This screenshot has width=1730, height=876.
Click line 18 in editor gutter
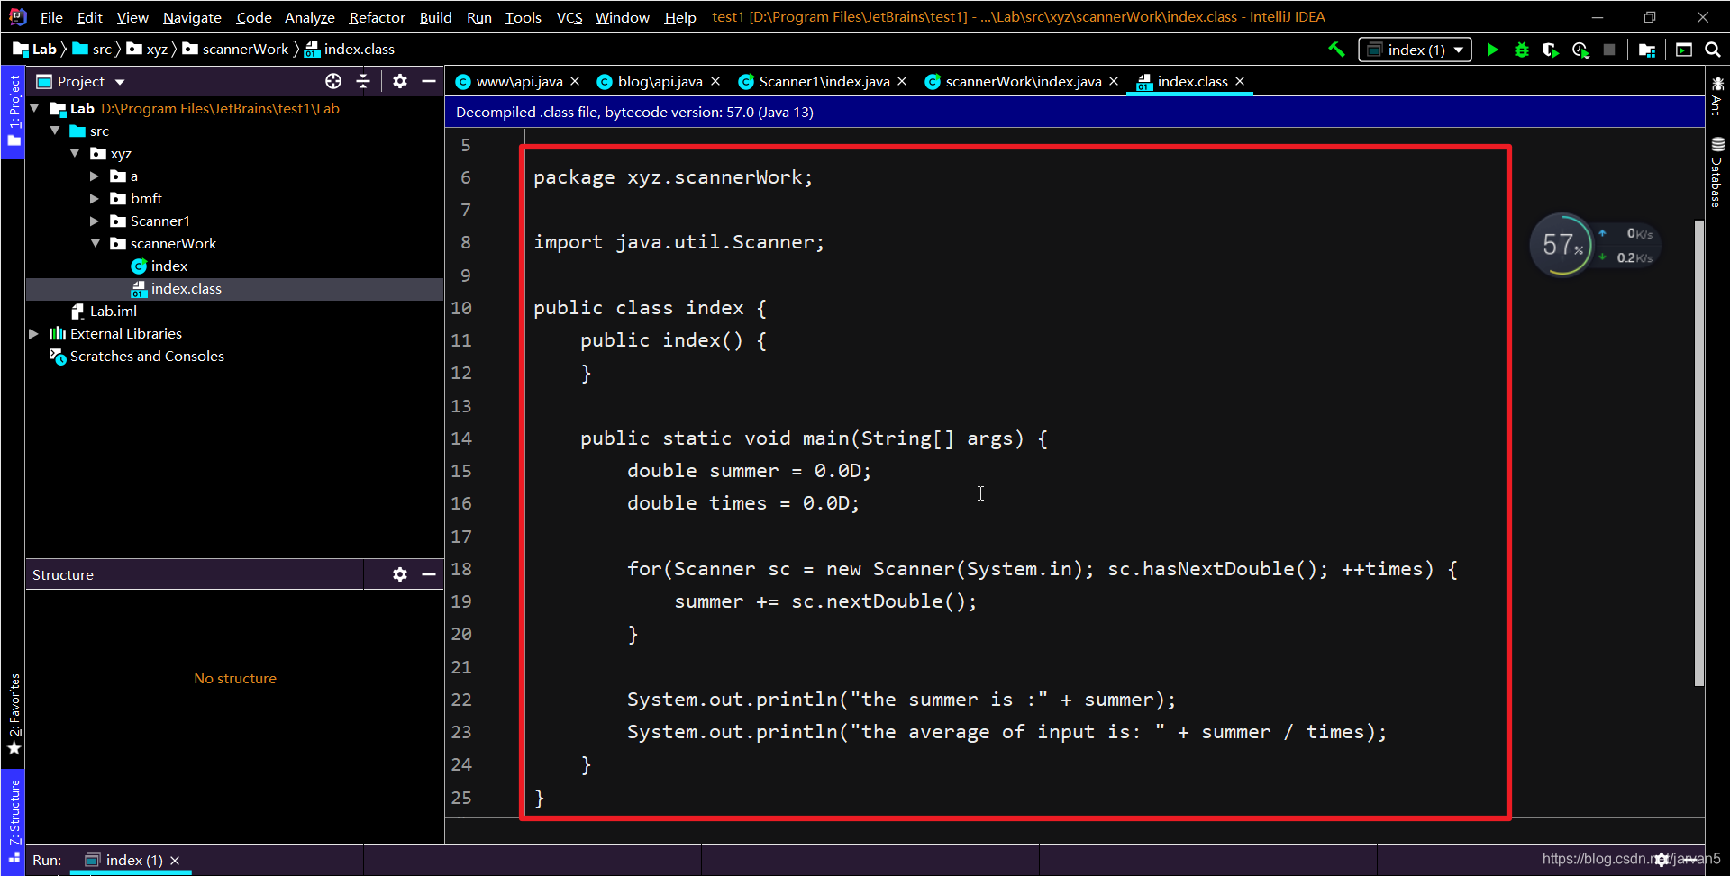(461, 569)
